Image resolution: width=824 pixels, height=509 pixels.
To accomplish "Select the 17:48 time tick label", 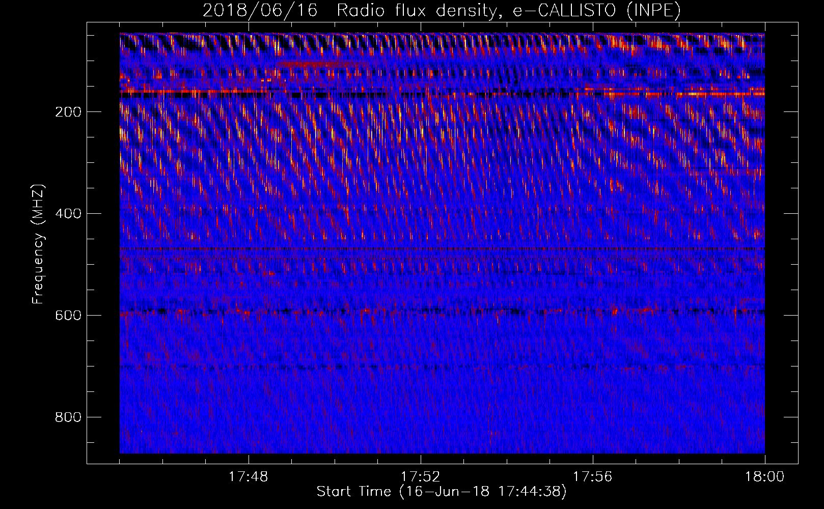I will (x=248, y=477).
